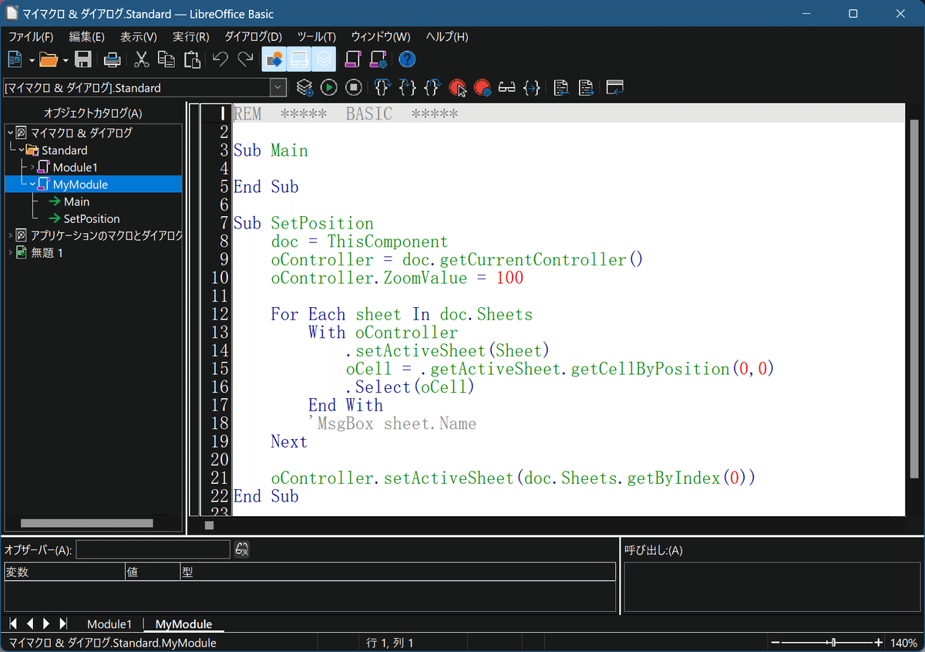Open Manage Breakpoints red dot gear icon
Viewport: 925px width, 652px height.
[483, 88]
